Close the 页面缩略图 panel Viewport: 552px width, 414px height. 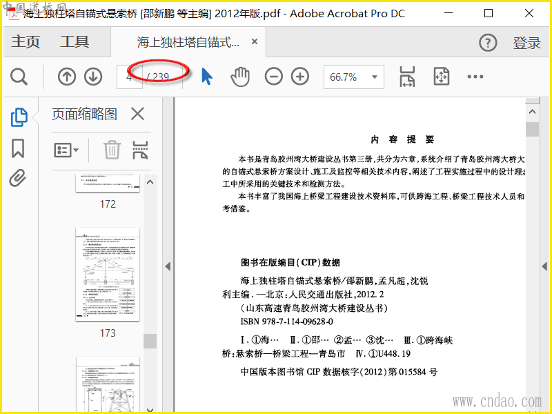(x=137, y=114)
